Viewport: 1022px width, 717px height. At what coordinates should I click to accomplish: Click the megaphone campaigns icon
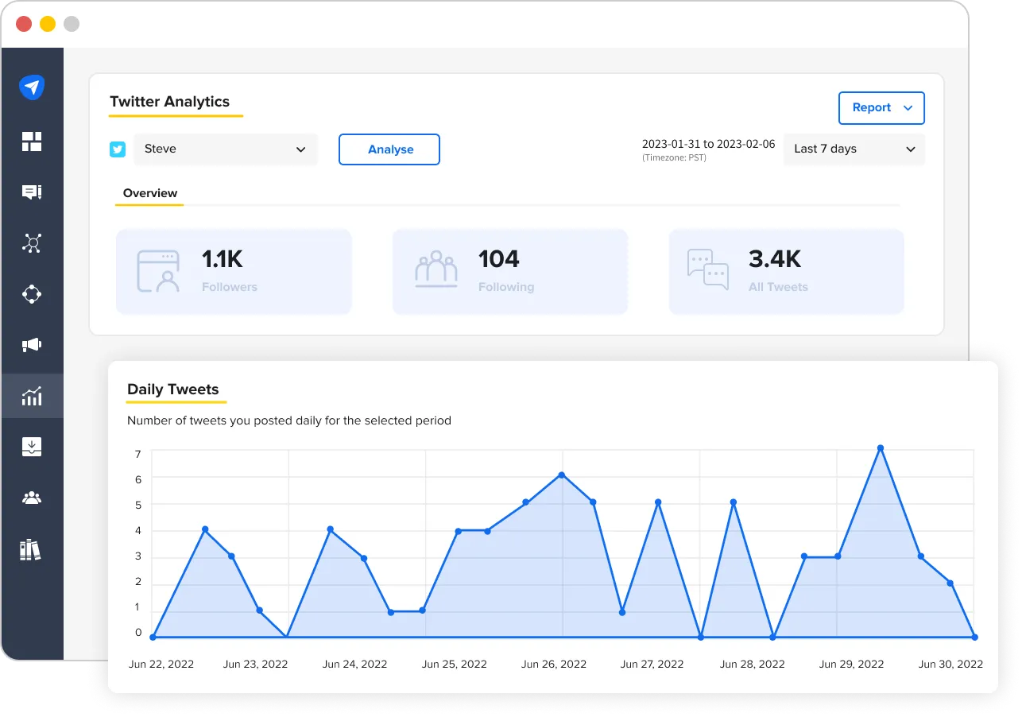click(x=32, y=345)
